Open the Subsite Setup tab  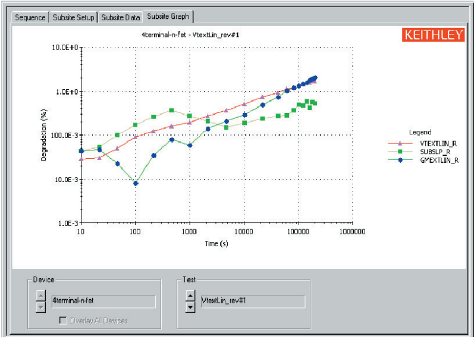[73, 17]
